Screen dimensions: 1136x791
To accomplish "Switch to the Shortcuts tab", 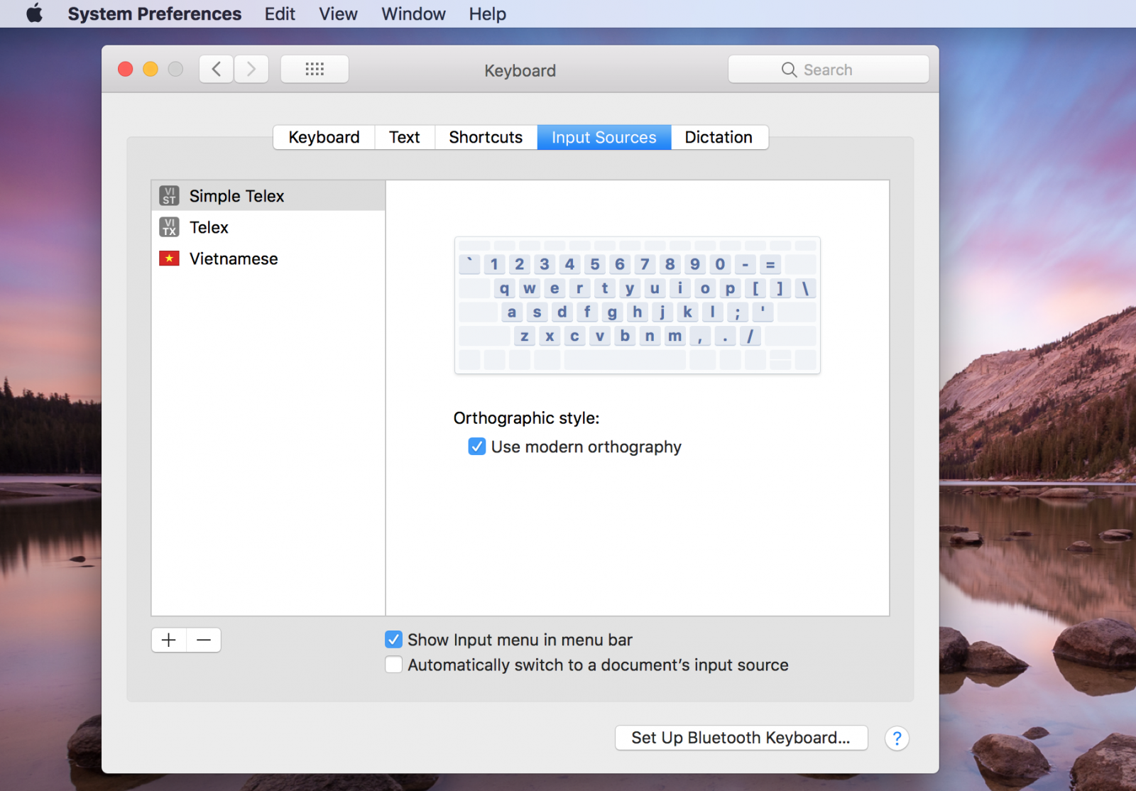I will coord(486,137).
